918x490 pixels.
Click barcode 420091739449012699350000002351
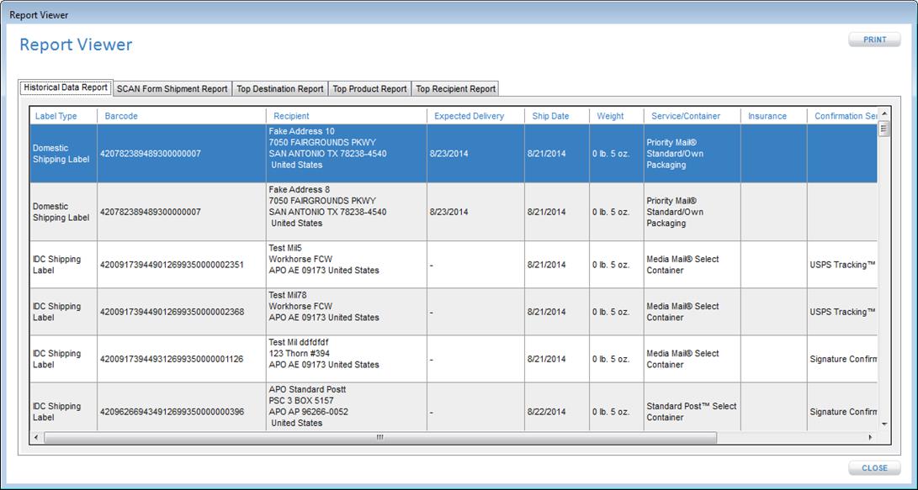click(172, 265)
